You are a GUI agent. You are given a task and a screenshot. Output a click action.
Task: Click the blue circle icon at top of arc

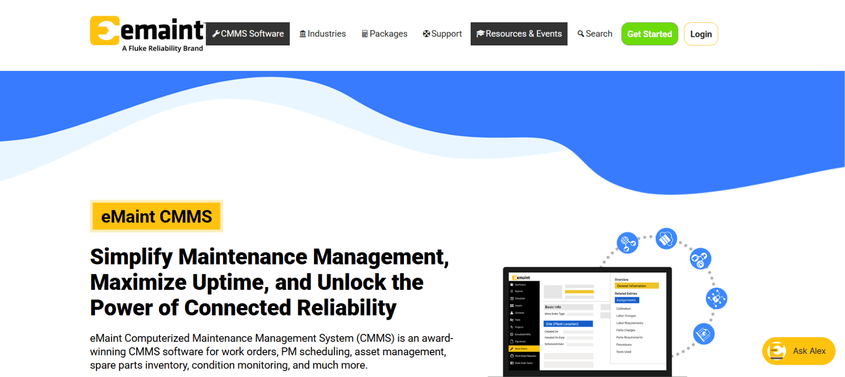(x=666, y=238)
